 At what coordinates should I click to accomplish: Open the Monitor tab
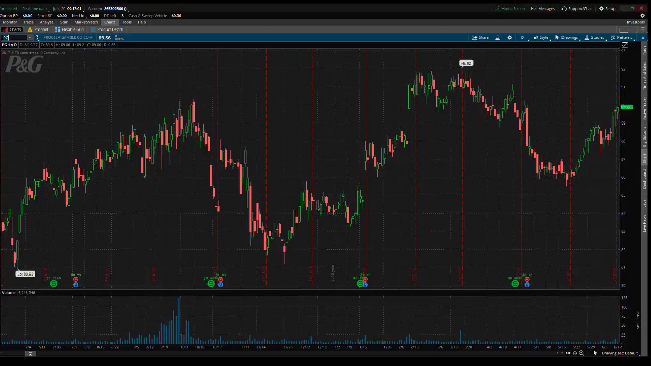[x=10, y=22]
